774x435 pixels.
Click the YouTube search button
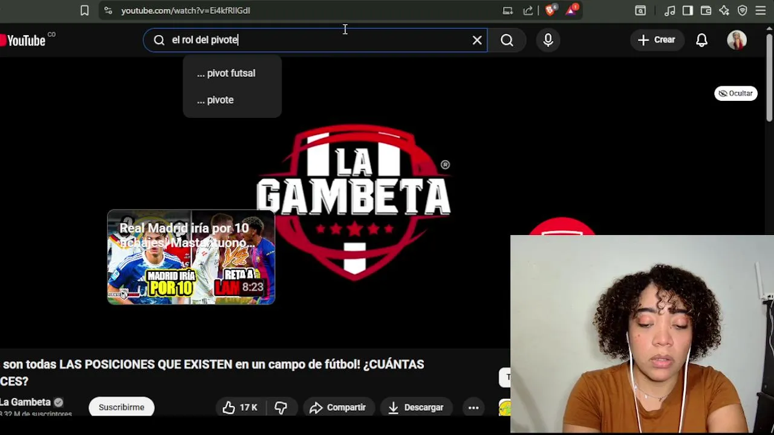coord(507,40)
